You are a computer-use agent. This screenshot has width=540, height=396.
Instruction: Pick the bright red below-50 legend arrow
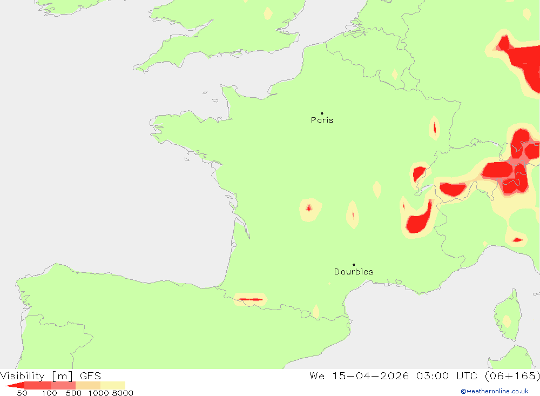[x=15, y=385]
